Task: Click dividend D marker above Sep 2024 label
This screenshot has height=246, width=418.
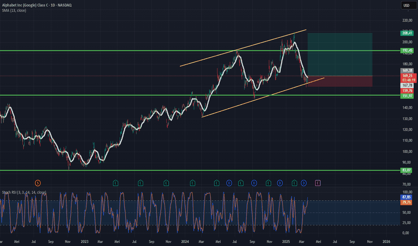Action: [254, 183]
